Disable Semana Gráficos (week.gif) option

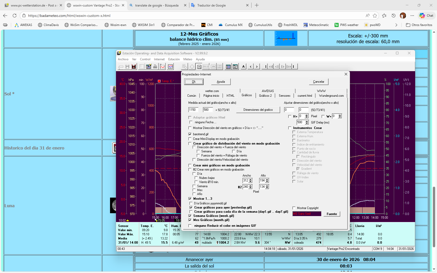pos(190,216)
